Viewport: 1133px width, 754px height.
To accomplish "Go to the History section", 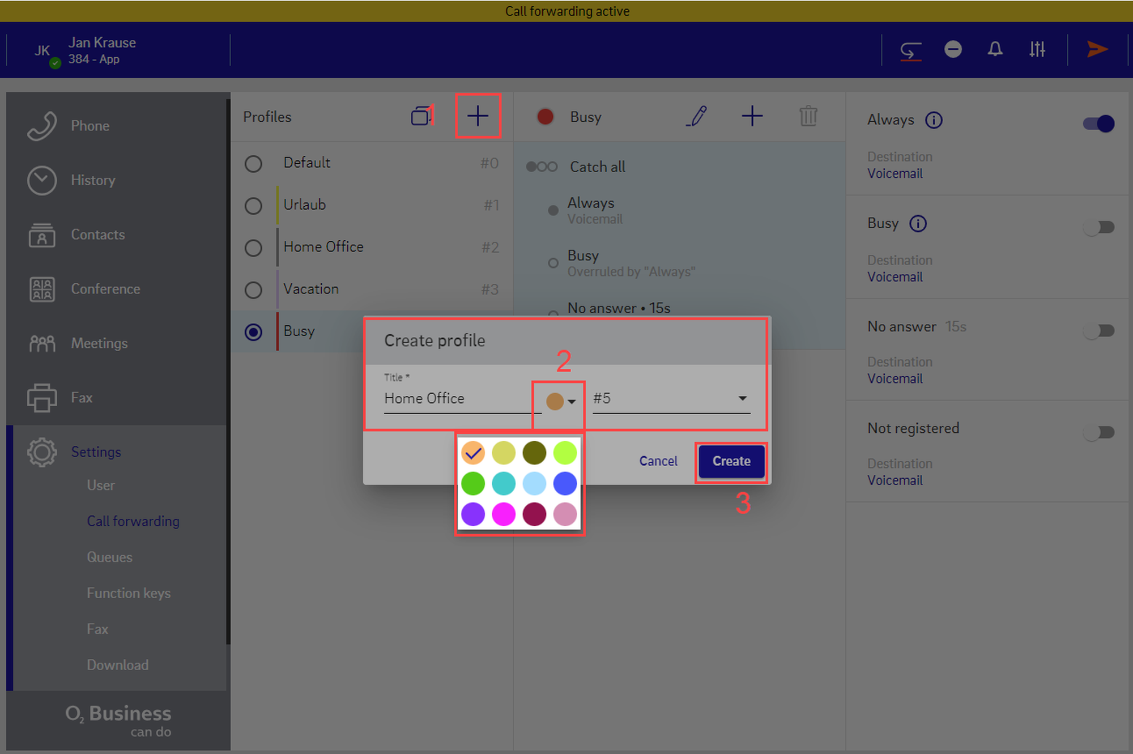I will (92, 180).
